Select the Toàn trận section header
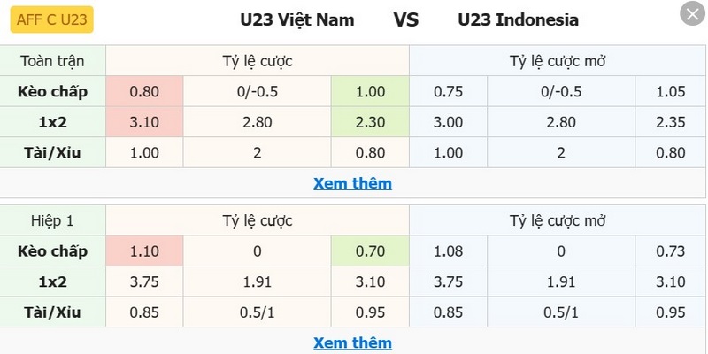Screen dimensions: 708x354 pos(53,61)
